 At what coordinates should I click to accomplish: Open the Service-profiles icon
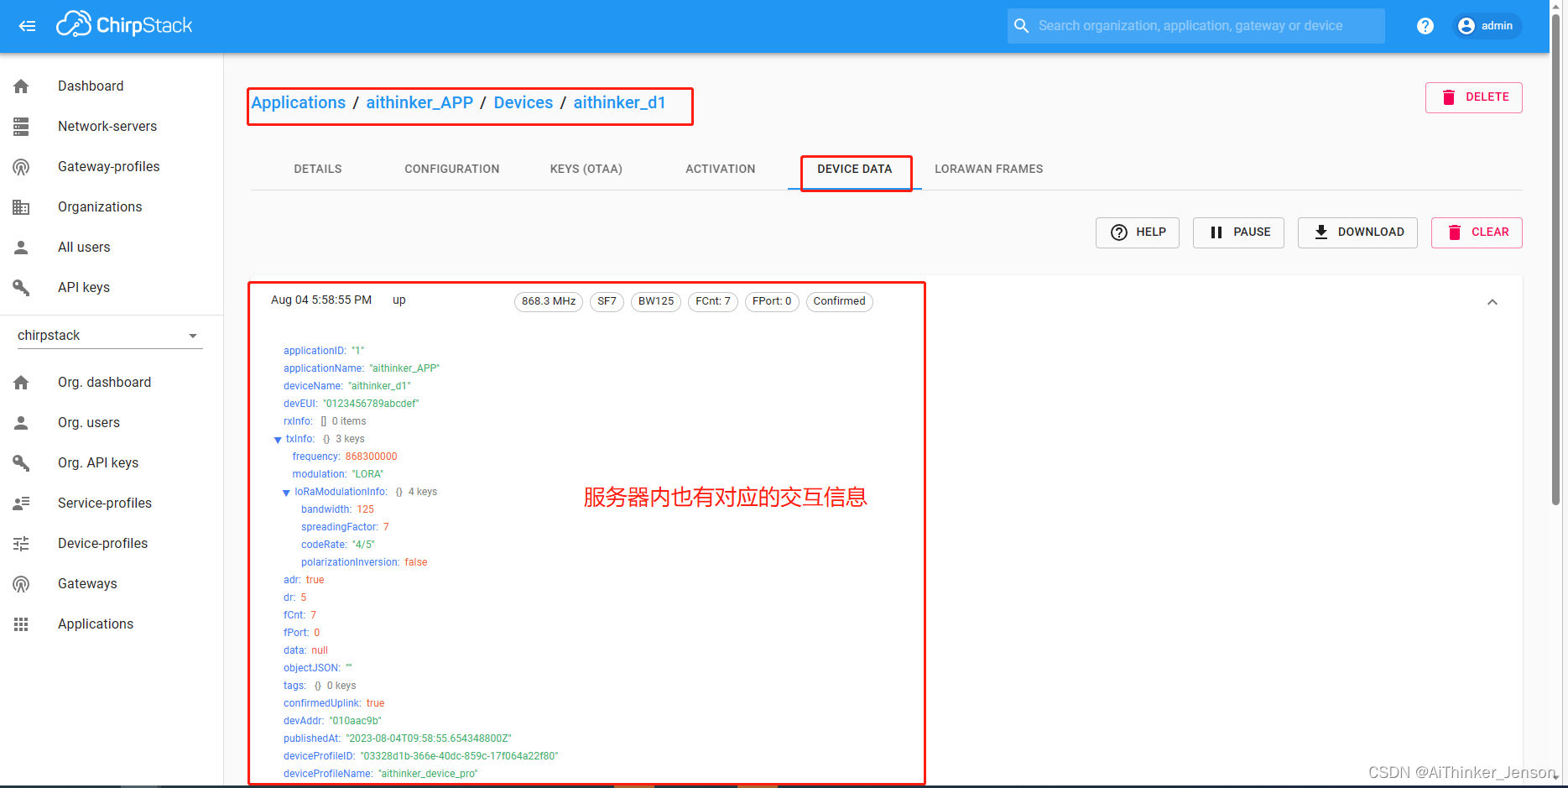[21, 503]
